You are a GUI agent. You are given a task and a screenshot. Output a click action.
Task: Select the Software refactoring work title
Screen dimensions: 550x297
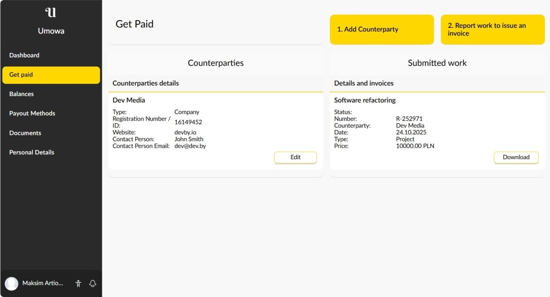pos(364,100)
